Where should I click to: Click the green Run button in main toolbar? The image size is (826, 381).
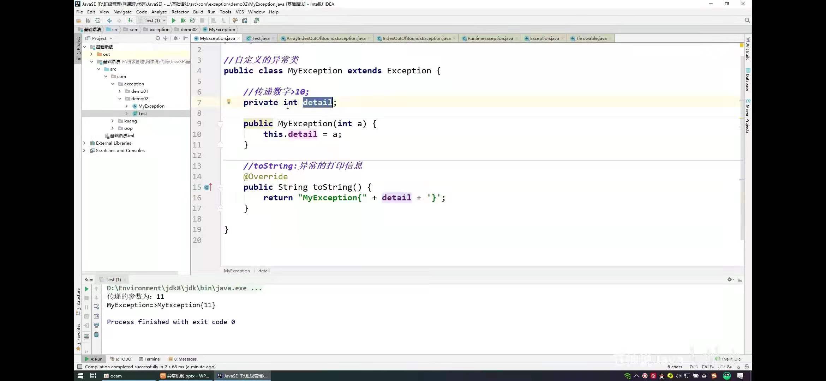173,20
